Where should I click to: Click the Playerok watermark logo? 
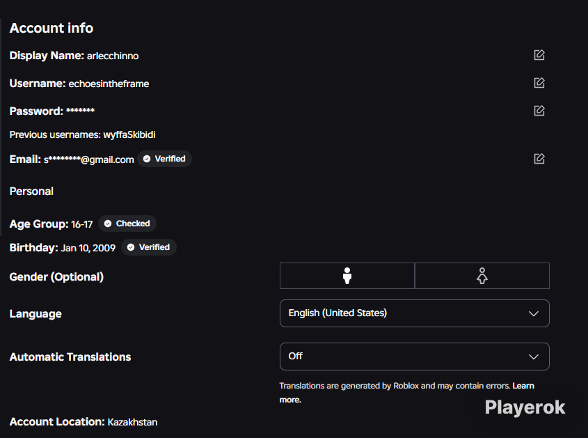525,407
